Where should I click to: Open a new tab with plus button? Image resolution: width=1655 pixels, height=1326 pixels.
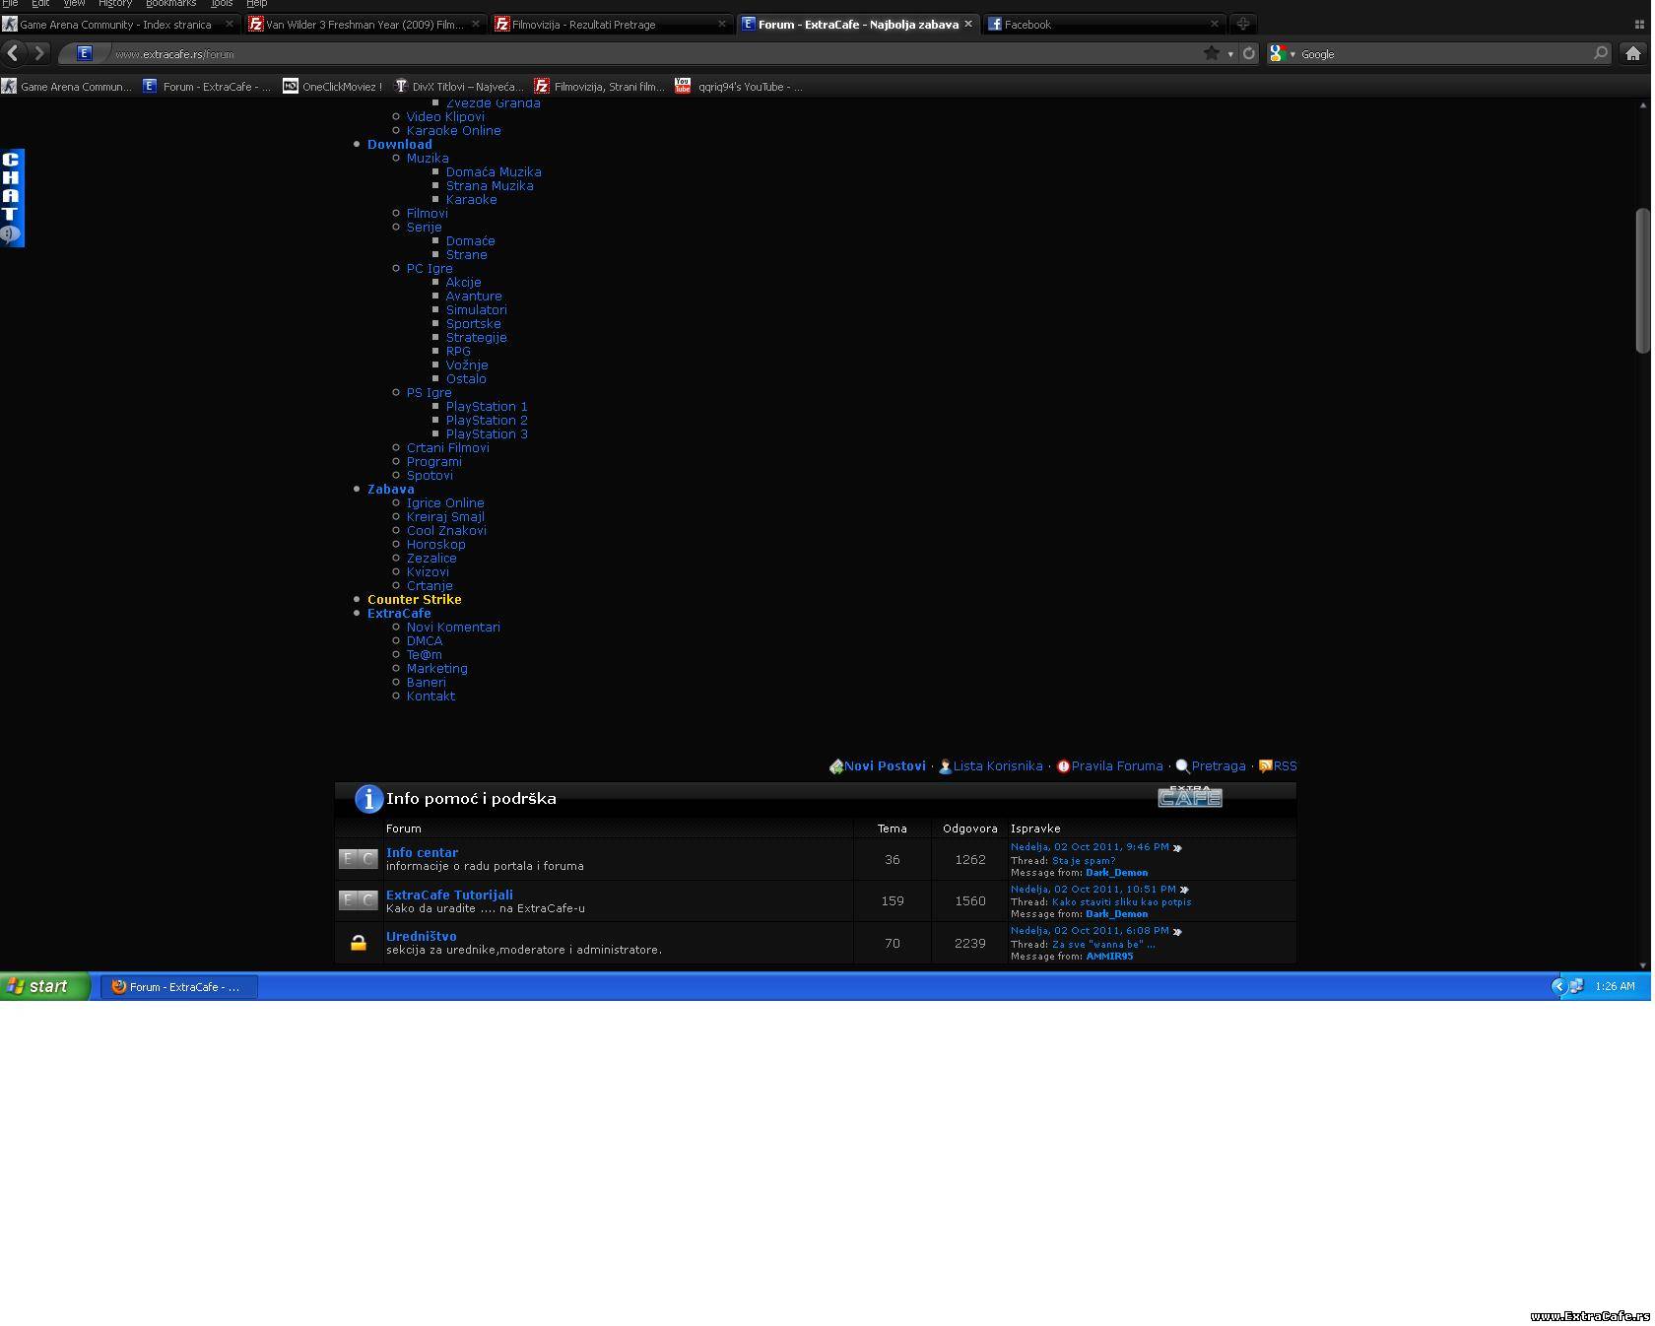tap(1243, 24)
